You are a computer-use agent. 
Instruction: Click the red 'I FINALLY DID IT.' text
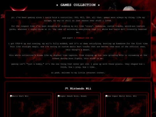coord(84,38)
